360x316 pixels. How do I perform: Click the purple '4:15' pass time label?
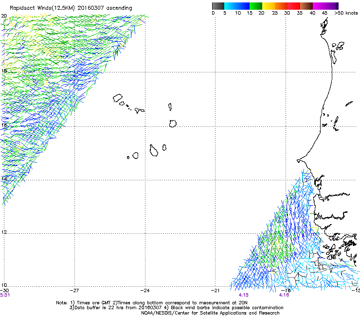tap(243, 295)
